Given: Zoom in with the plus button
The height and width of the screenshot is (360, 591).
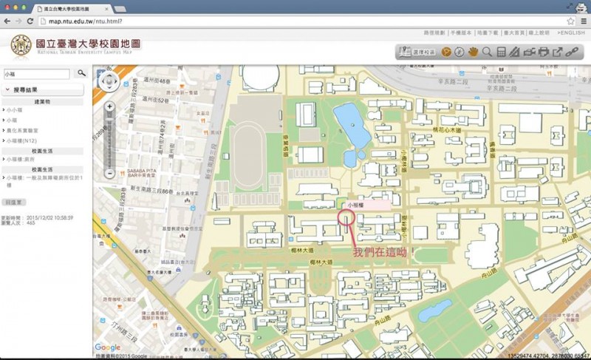Looking at the screenshot, I should click(x=109, y=106).
